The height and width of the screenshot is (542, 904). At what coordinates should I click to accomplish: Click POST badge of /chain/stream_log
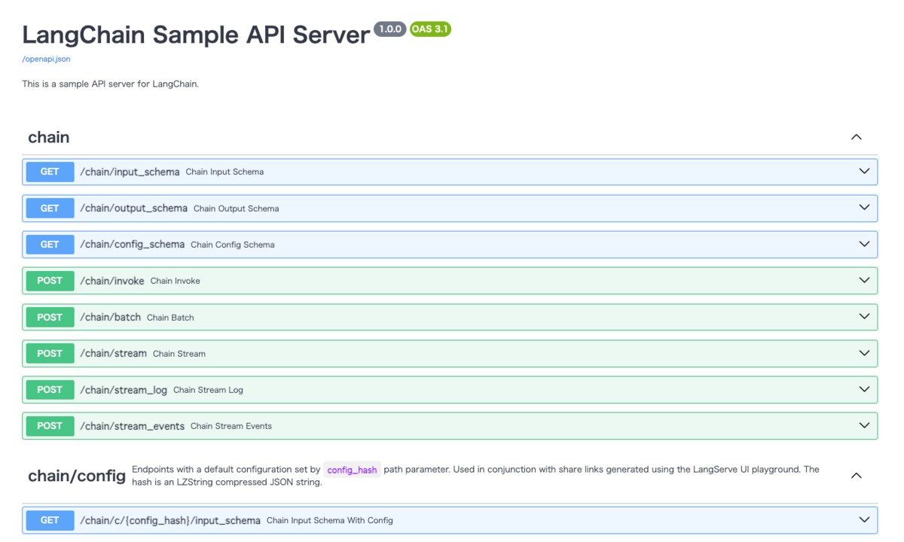[x=50, y=389]
